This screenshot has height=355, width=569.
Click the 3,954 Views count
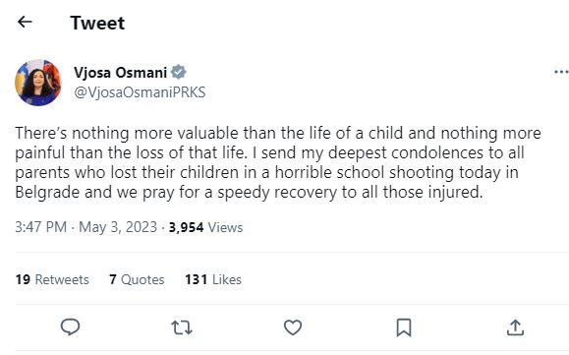(x=205, y=227)
